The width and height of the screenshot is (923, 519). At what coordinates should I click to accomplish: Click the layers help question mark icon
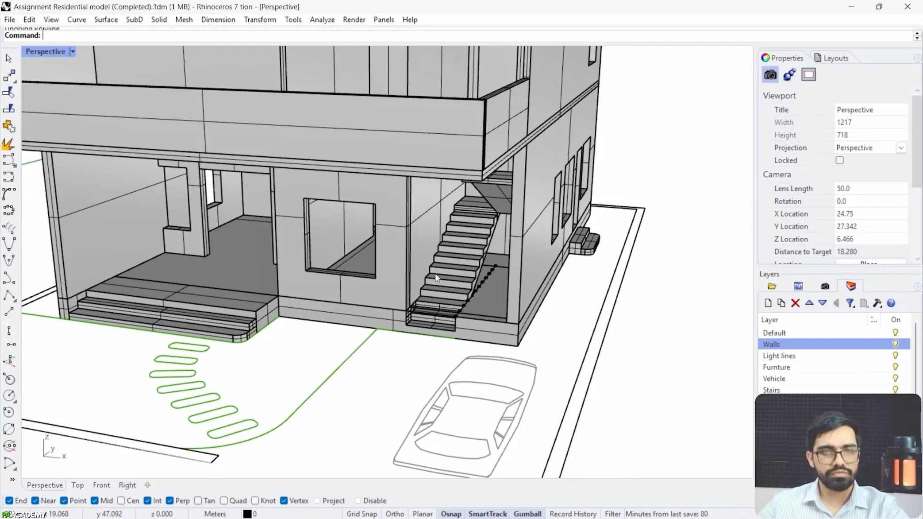tap(891, 303)
